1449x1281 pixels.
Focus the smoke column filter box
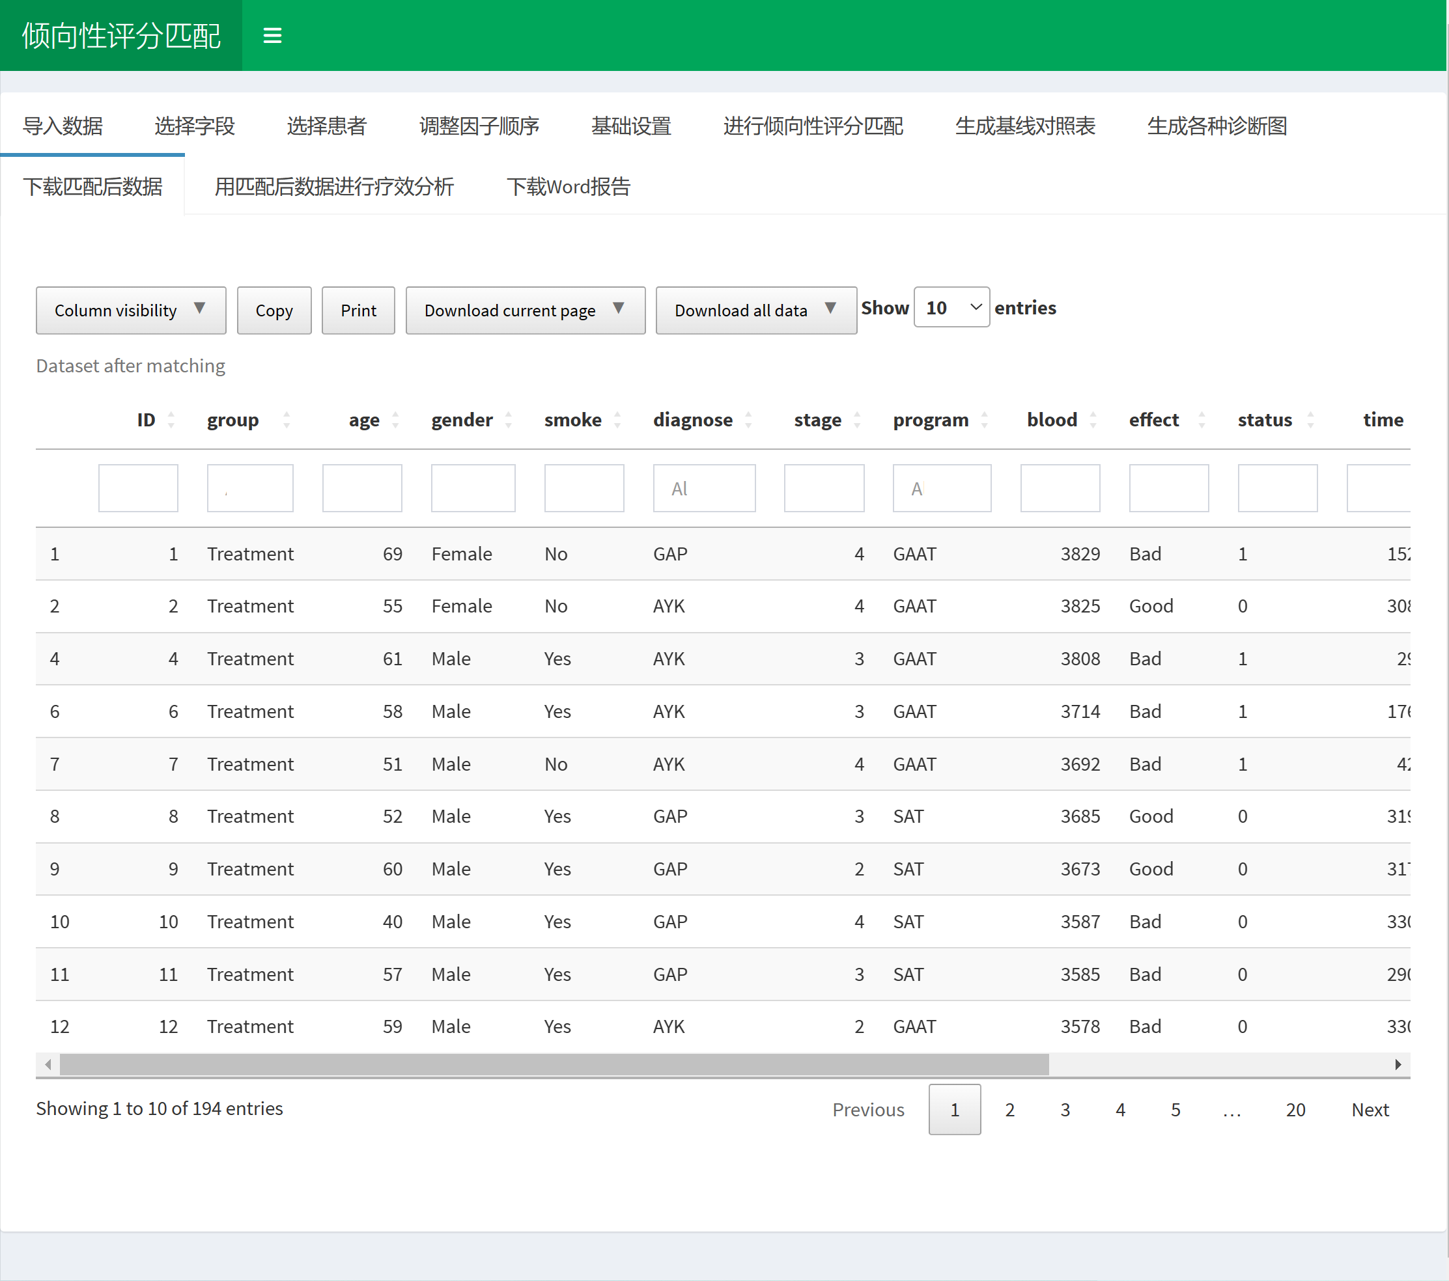tap(584, 488)
